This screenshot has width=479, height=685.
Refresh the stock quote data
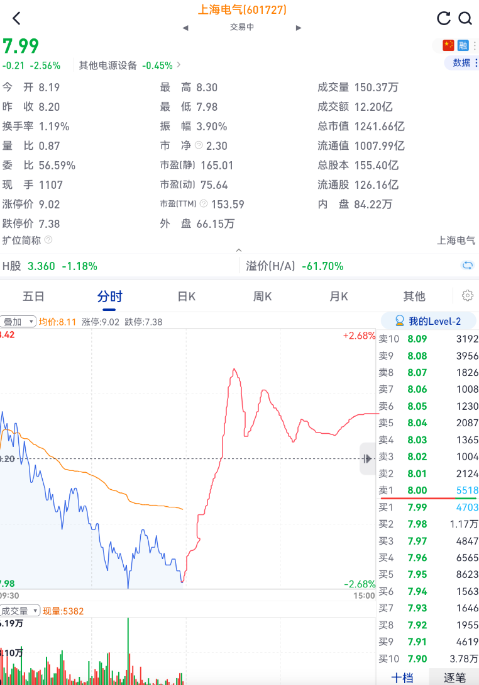pyautogui.click(x=444, y=18)
